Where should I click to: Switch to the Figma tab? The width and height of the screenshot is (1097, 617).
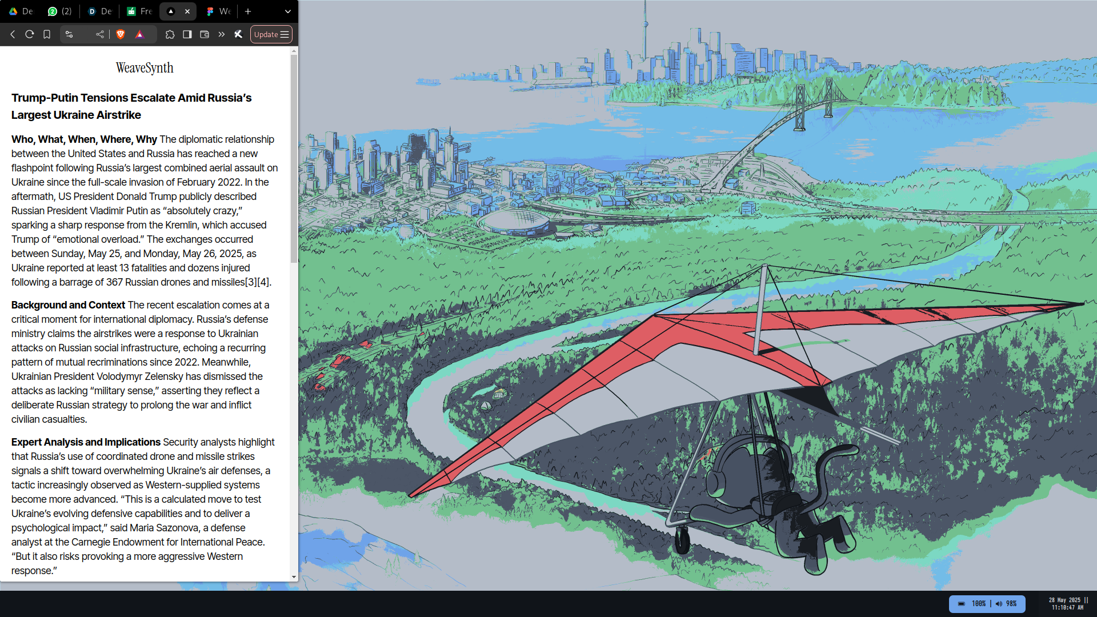218,11
